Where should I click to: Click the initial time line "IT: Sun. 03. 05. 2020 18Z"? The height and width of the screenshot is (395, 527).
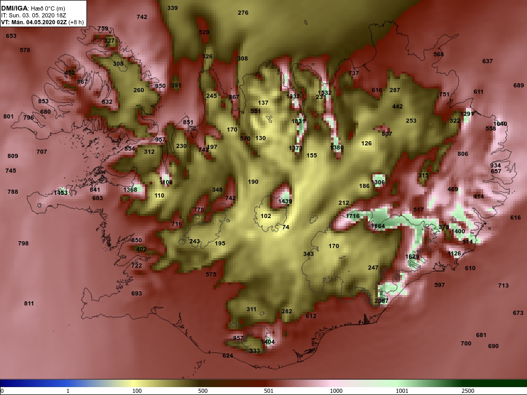coord(34,15)
